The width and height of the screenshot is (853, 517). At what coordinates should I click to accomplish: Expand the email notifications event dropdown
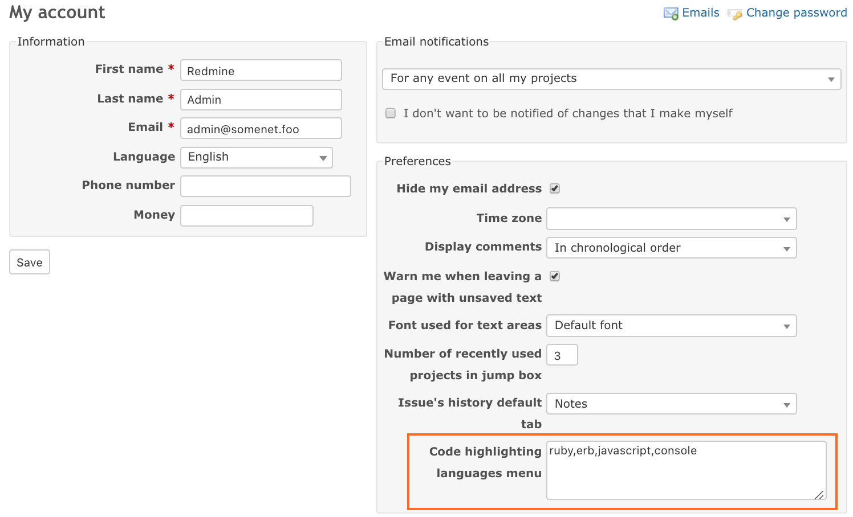click(611, 79)
